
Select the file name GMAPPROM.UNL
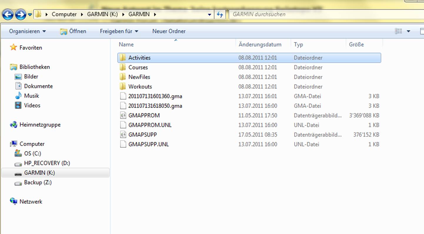(150, 125)
